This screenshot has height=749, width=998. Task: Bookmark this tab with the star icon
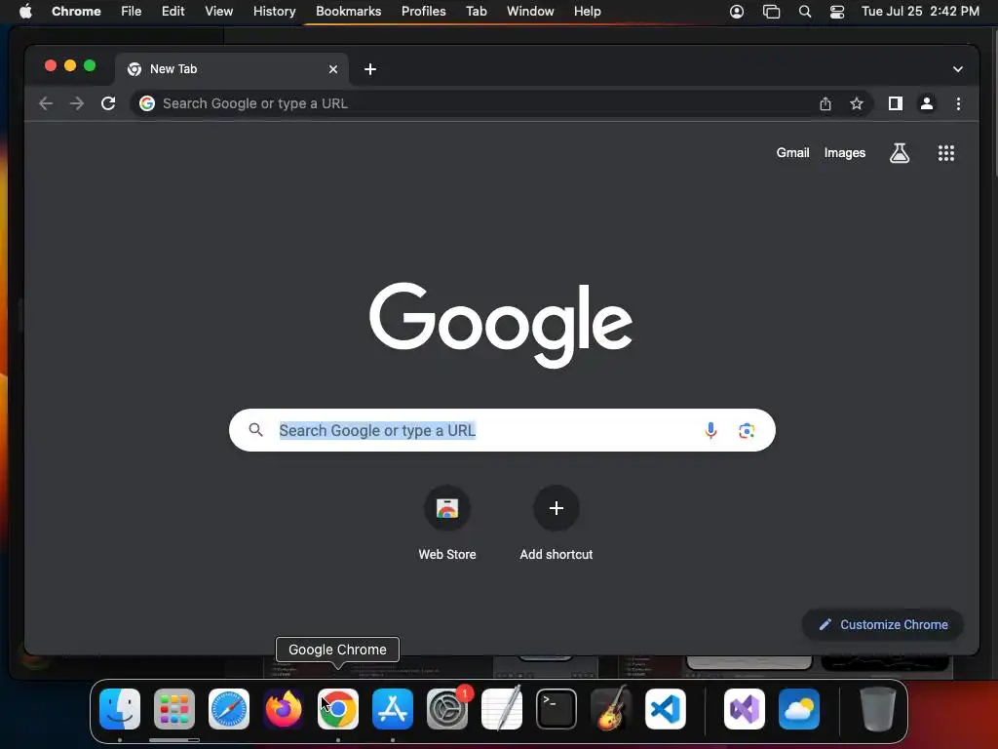[857, 103]
